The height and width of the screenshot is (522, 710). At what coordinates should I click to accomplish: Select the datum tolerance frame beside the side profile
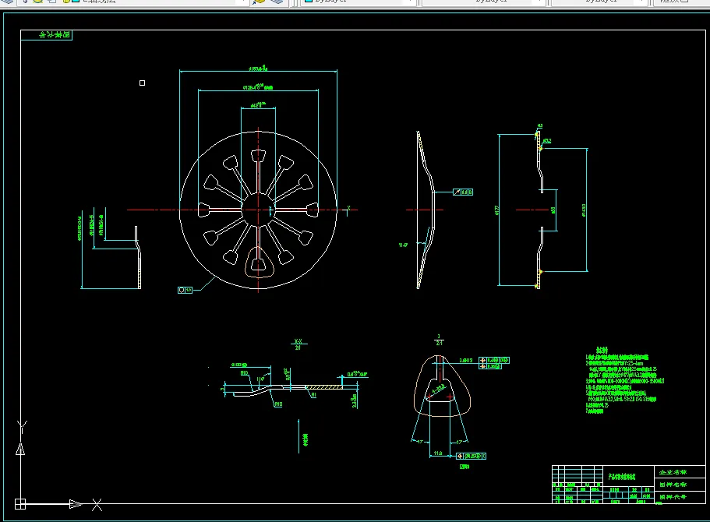click(463, 192)
